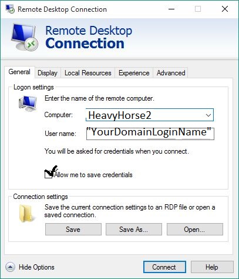Expand the Computer name dropdown arrow
The image size is (239, 279).
point(208,115)
